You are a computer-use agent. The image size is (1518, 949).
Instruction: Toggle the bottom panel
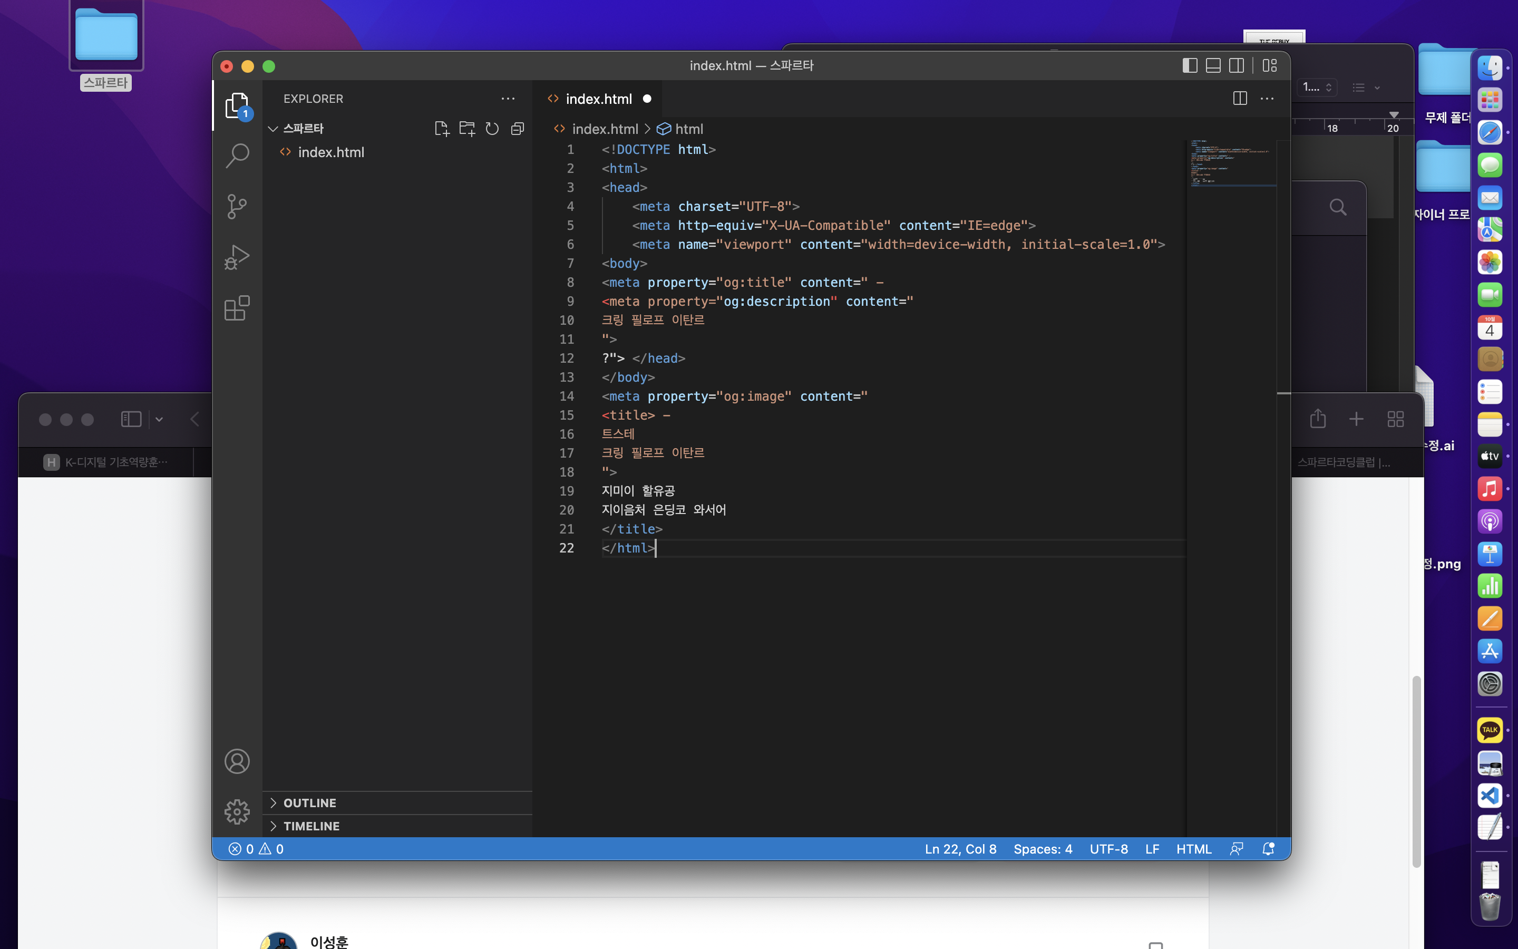click(1213, 65)
